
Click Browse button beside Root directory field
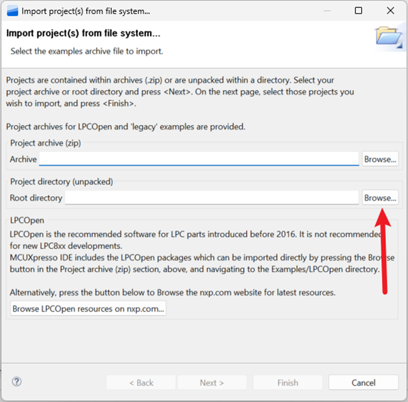(x=380, y=197)
